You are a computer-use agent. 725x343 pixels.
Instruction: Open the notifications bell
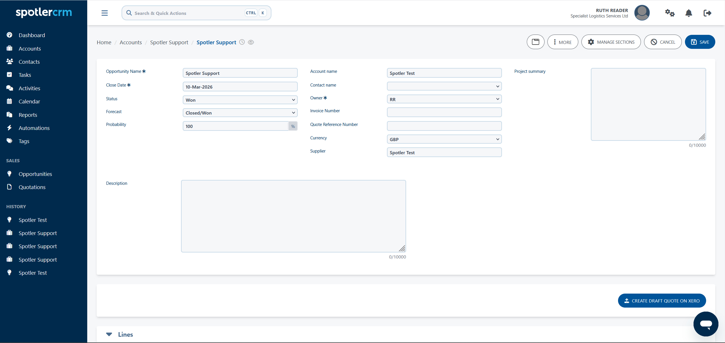689,13
